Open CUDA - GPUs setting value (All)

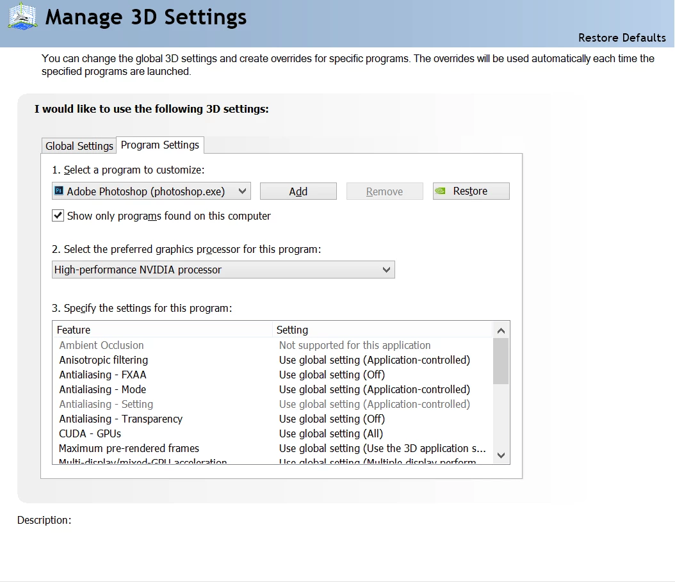pyautogui.click(x=331, y=433)
